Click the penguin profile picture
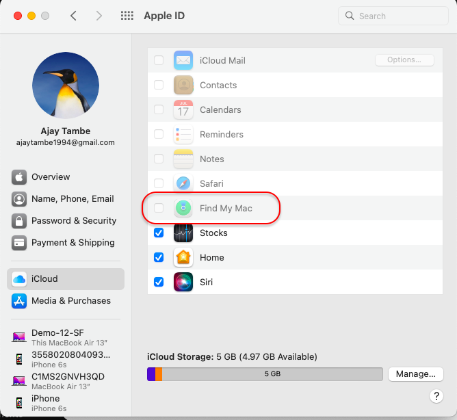This screenshot has width=457, height=420. coord(66,86)
